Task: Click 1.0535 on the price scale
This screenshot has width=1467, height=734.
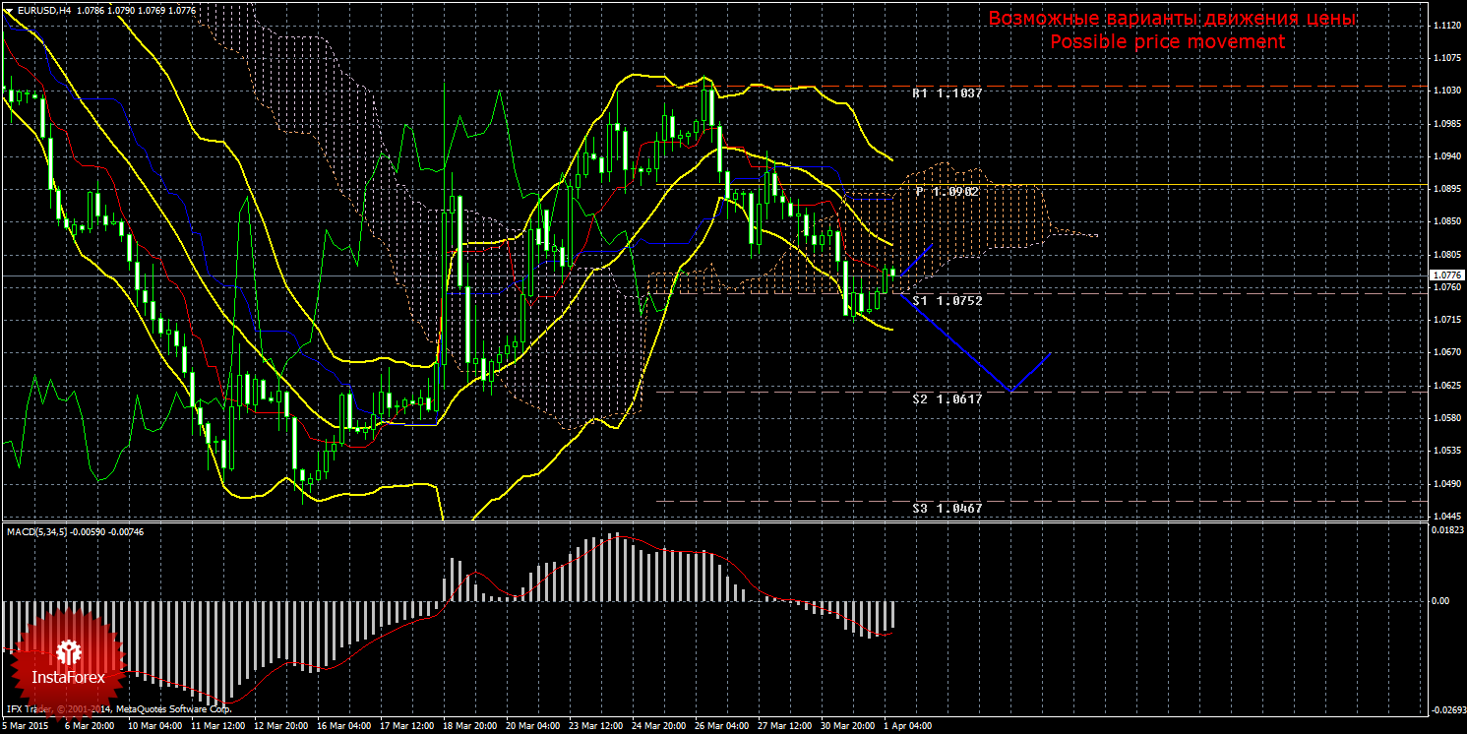Action: click(1446, 452)
